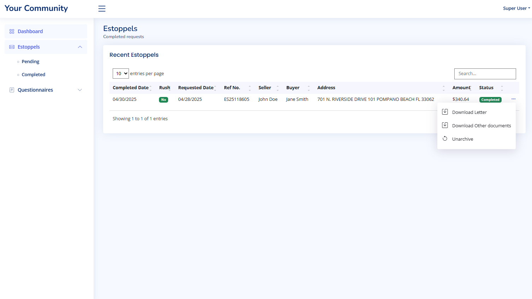Expand the Questionnaires sidebar section chevron
Viewport: 532px width, 299px height.
coord(80,90)
